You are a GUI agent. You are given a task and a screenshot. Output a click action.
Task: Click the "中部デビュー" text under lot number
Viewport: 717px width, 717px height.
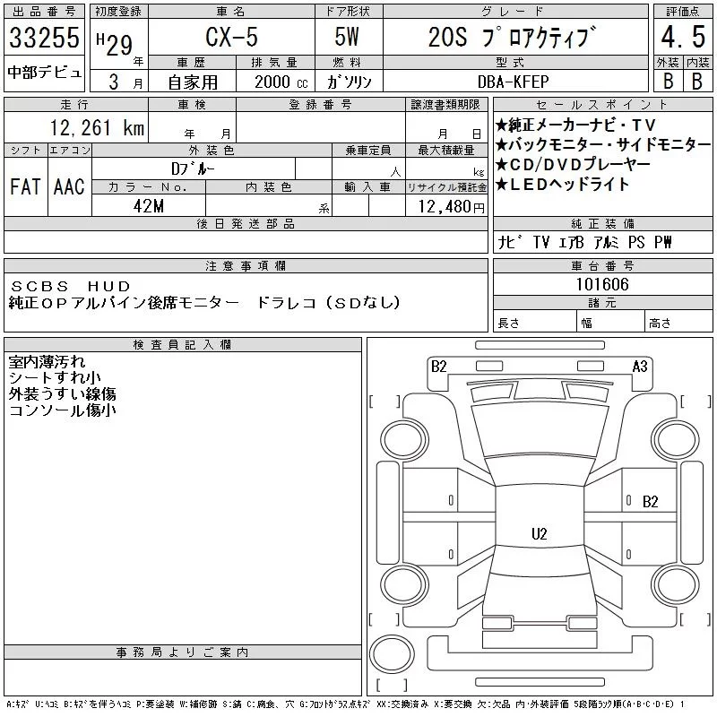pos(44,73)
